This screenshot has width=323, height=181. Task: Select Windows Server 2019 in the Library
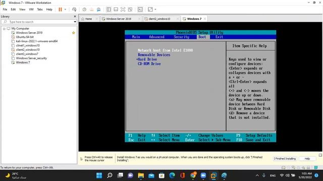click(29, 33)
